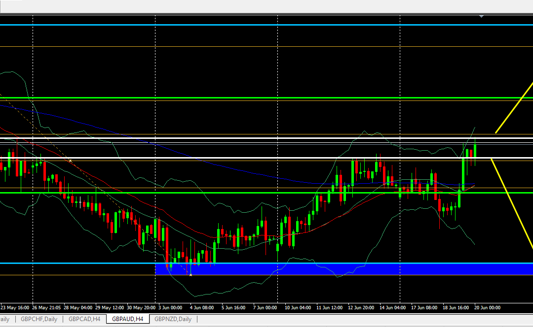This screenshot has width=533, height=327.
Task: Click the grey chart shift triangle marker
Action: (x=481, y=17)
